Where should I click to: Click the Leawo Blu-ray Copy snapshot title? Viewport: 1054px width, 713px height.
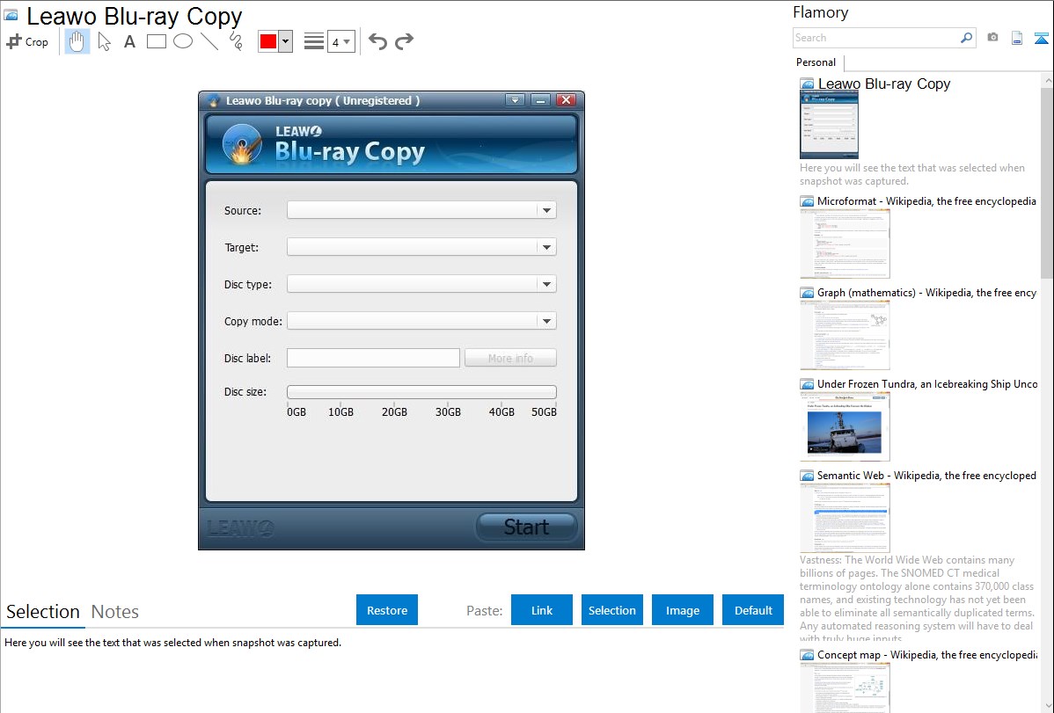point(884,84)
